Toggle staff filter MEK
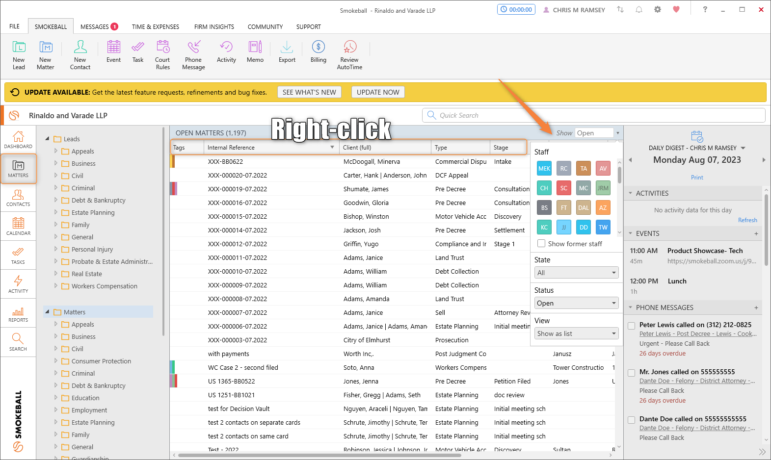 click(544, 168)
